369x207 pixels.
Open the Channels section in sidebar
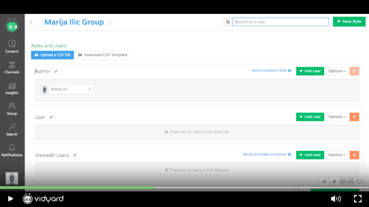12,68
